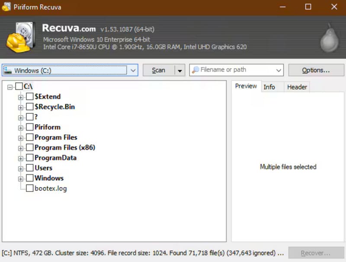Select the Program Files (x86) folder name
Screen dimensions: 346x262
[x=65, y=147]
